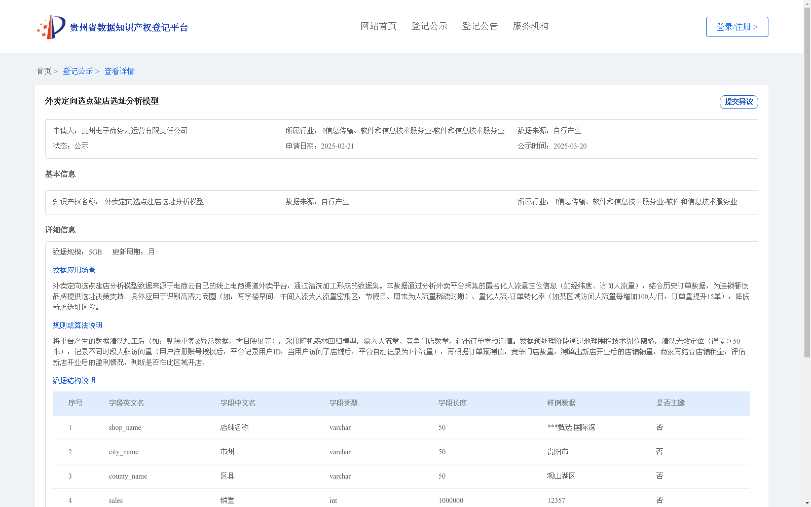Click the applicant 贵州电子商务云运营有限责任公司
Image resolution: width=811 pixels, height=507 pixels.
(x=135, y=131)
